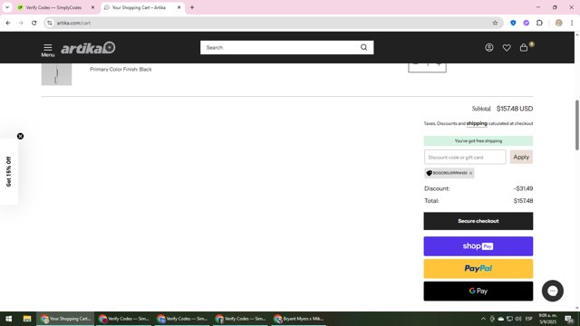The height and width of the screenshot is (326, 580).
Task: Click the Apply discount button
Action: (x=521, y=157)
